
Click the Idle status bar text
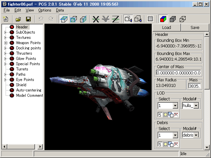point(183,154)
